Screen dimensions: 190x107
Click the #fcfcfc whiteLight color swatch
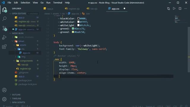coord(78,25)
